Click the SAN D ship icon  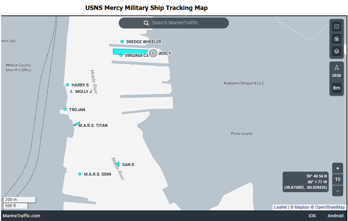[118, 164]
